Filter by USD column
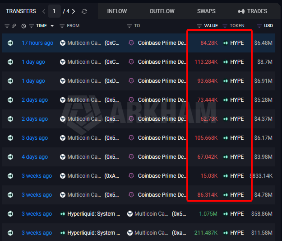Screen dimensions: 282x241 tap(259, 26)
